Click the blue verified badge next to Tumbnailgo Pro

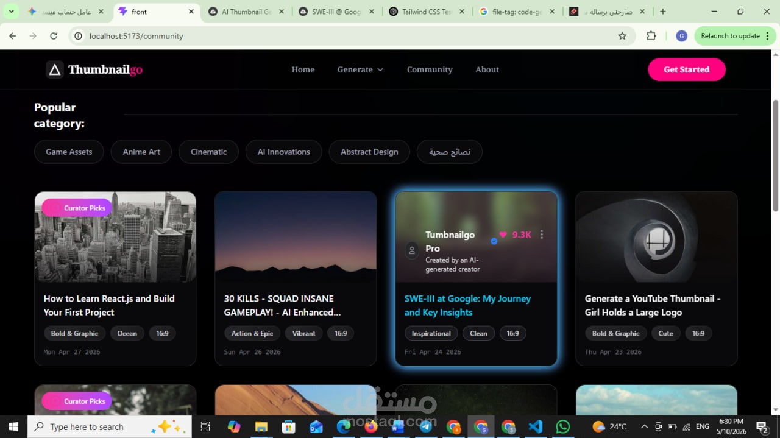tap(494, 241)
